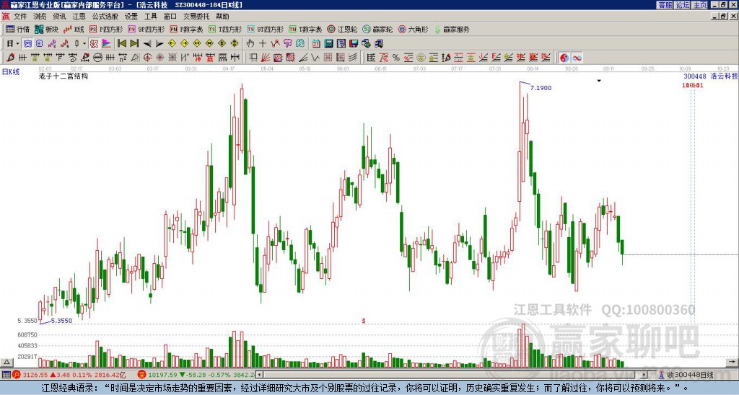Click the 主页 link in title bar

pos(699,5)
